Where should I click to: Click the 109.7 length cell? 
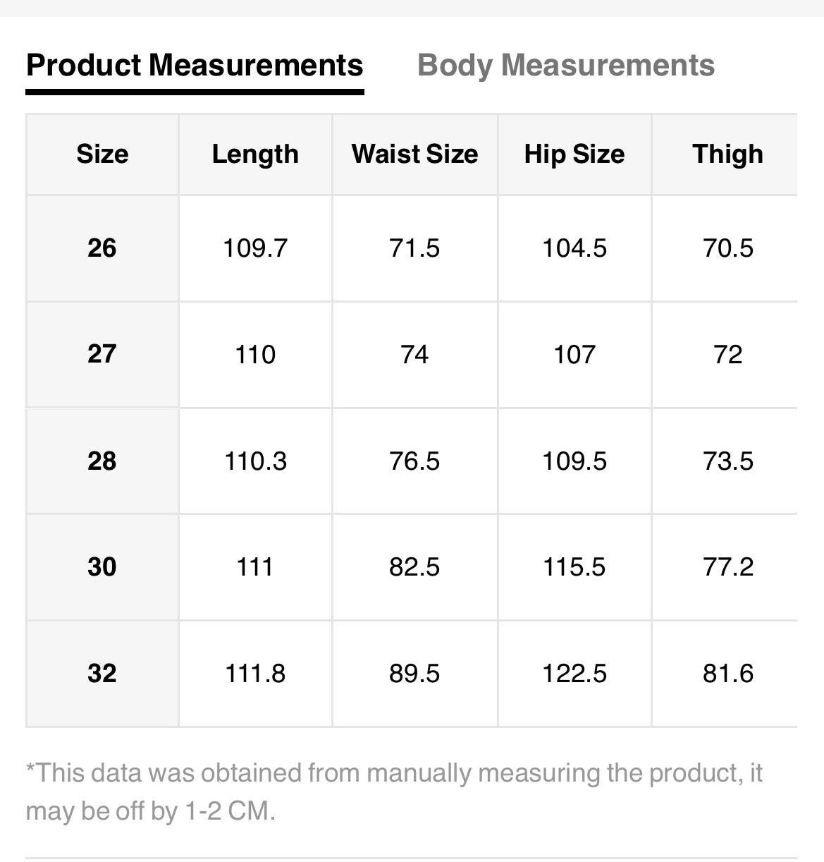[x=255, y=248]
